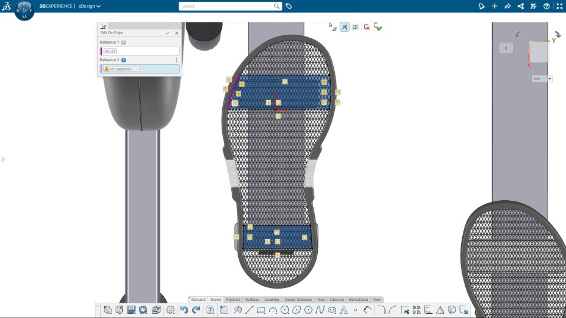Select the Spline tool
The height and width of the screenshot is (318, 566).
320,310
